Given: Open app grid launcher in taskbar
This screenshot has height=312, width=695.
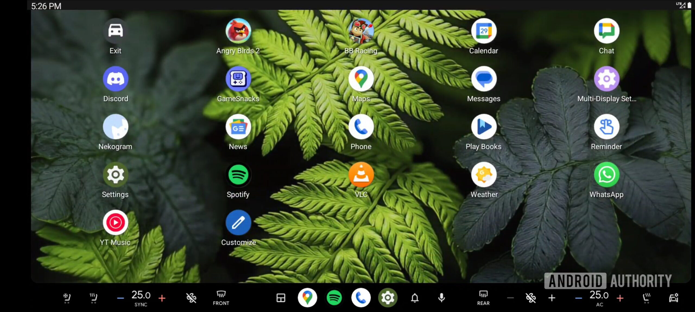Looking at the screenshot, I should 281,298.
